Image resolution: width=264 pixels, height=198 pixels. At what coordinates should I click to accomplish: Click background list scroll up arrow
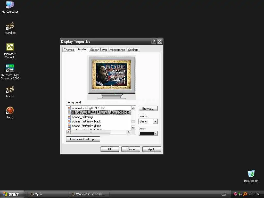133,108
